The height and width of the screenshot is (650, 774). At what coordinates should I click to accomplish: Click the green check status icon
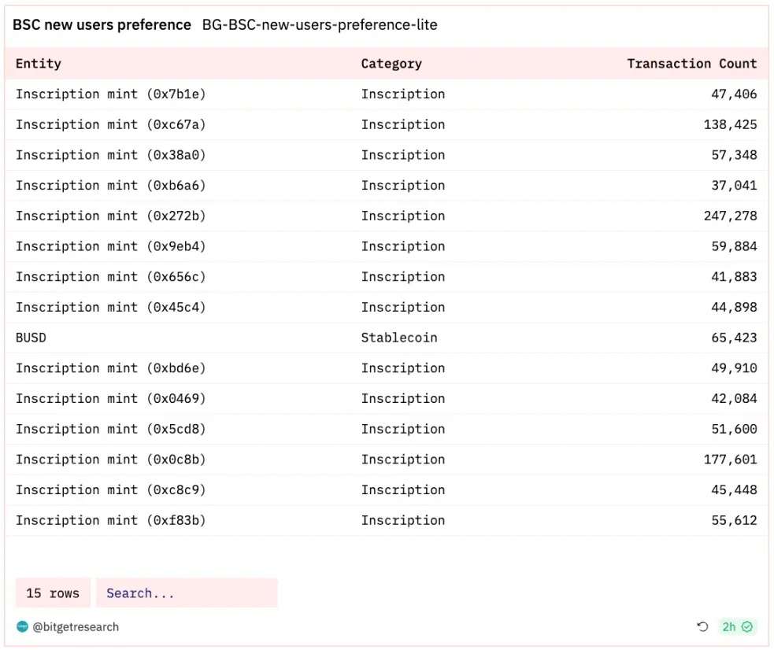click(747, 627)
